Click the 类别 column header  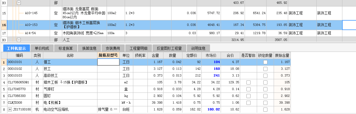pyautogui.click(x=37, y=55)
